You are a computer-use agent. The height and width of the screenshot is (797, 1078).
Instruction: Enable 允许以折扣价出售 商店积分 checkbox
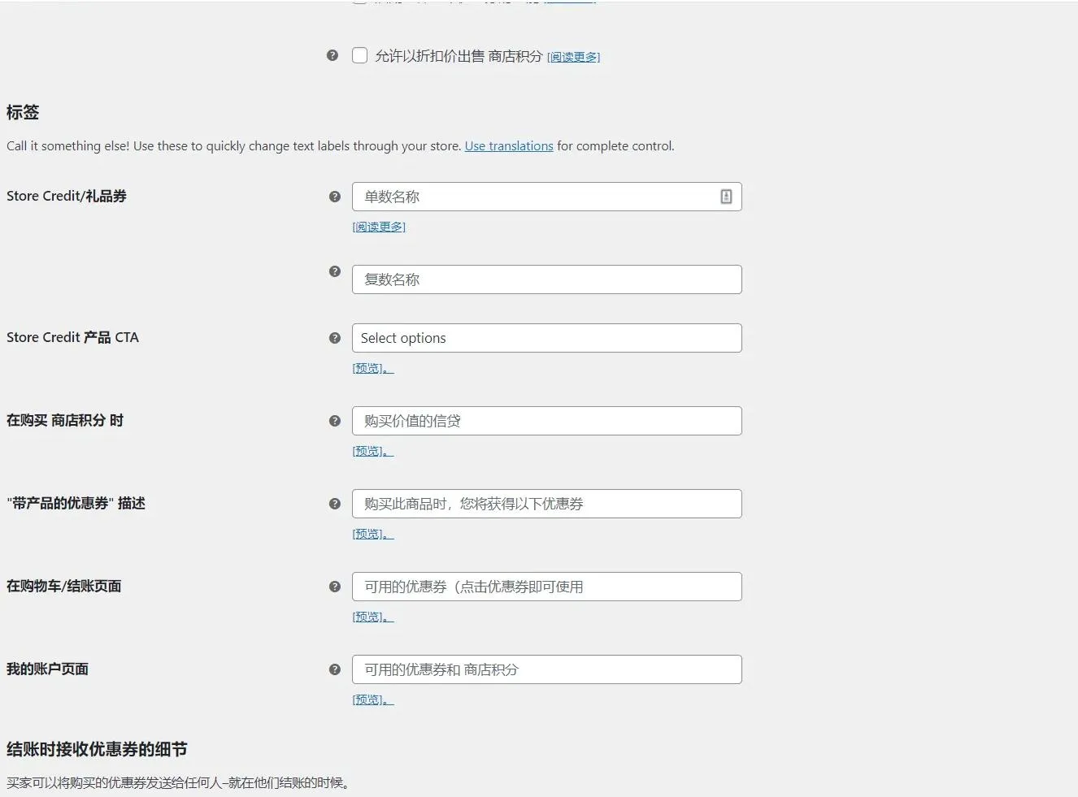pyautogui.click(x=360, y=55)
